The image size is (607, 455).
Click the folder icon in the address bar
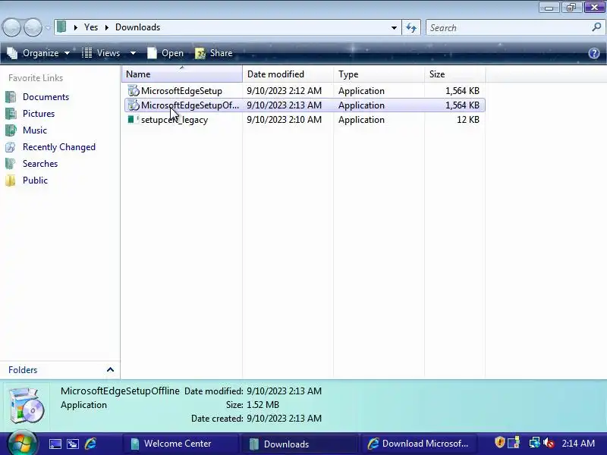tap(61, 27)
